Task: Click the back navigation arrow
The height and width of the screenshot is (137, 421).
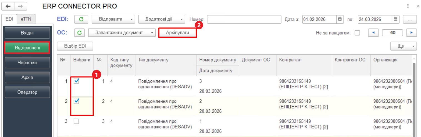Action: click(x=8, y=6)
